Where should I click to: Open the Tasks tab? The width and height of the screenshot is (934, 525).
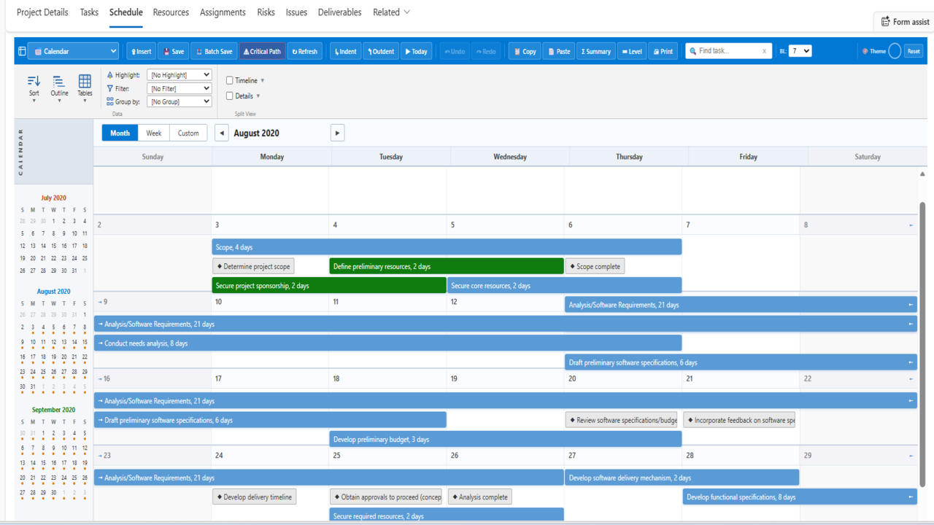(89, 12)
